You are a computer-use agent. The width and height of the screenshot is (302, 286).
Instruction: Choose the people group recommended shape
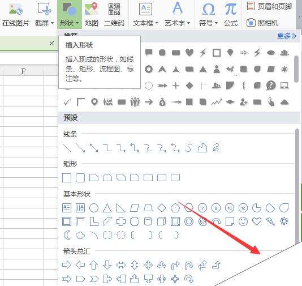[135, 102]
